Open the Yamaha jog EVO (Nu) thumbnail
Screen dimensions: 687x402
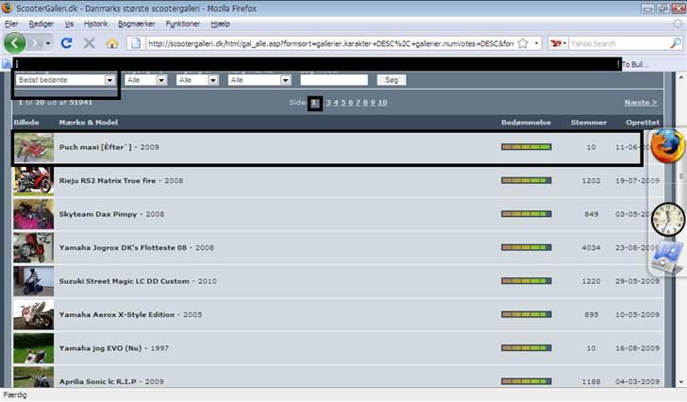34,348
